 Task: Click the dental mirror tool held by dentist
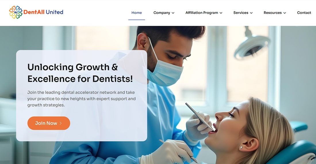[200, 117]
